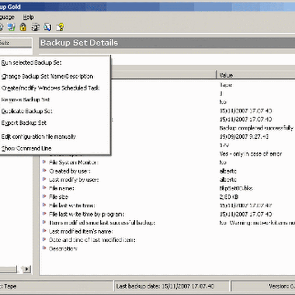Select Export Backup Set menu entry
295x295 pixels.
pos(24,123)
